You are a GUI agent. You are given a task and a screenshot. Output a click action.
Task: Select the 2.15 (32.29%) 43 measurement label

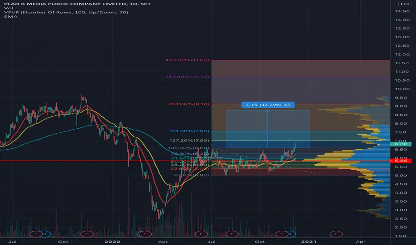click(268, 105)
